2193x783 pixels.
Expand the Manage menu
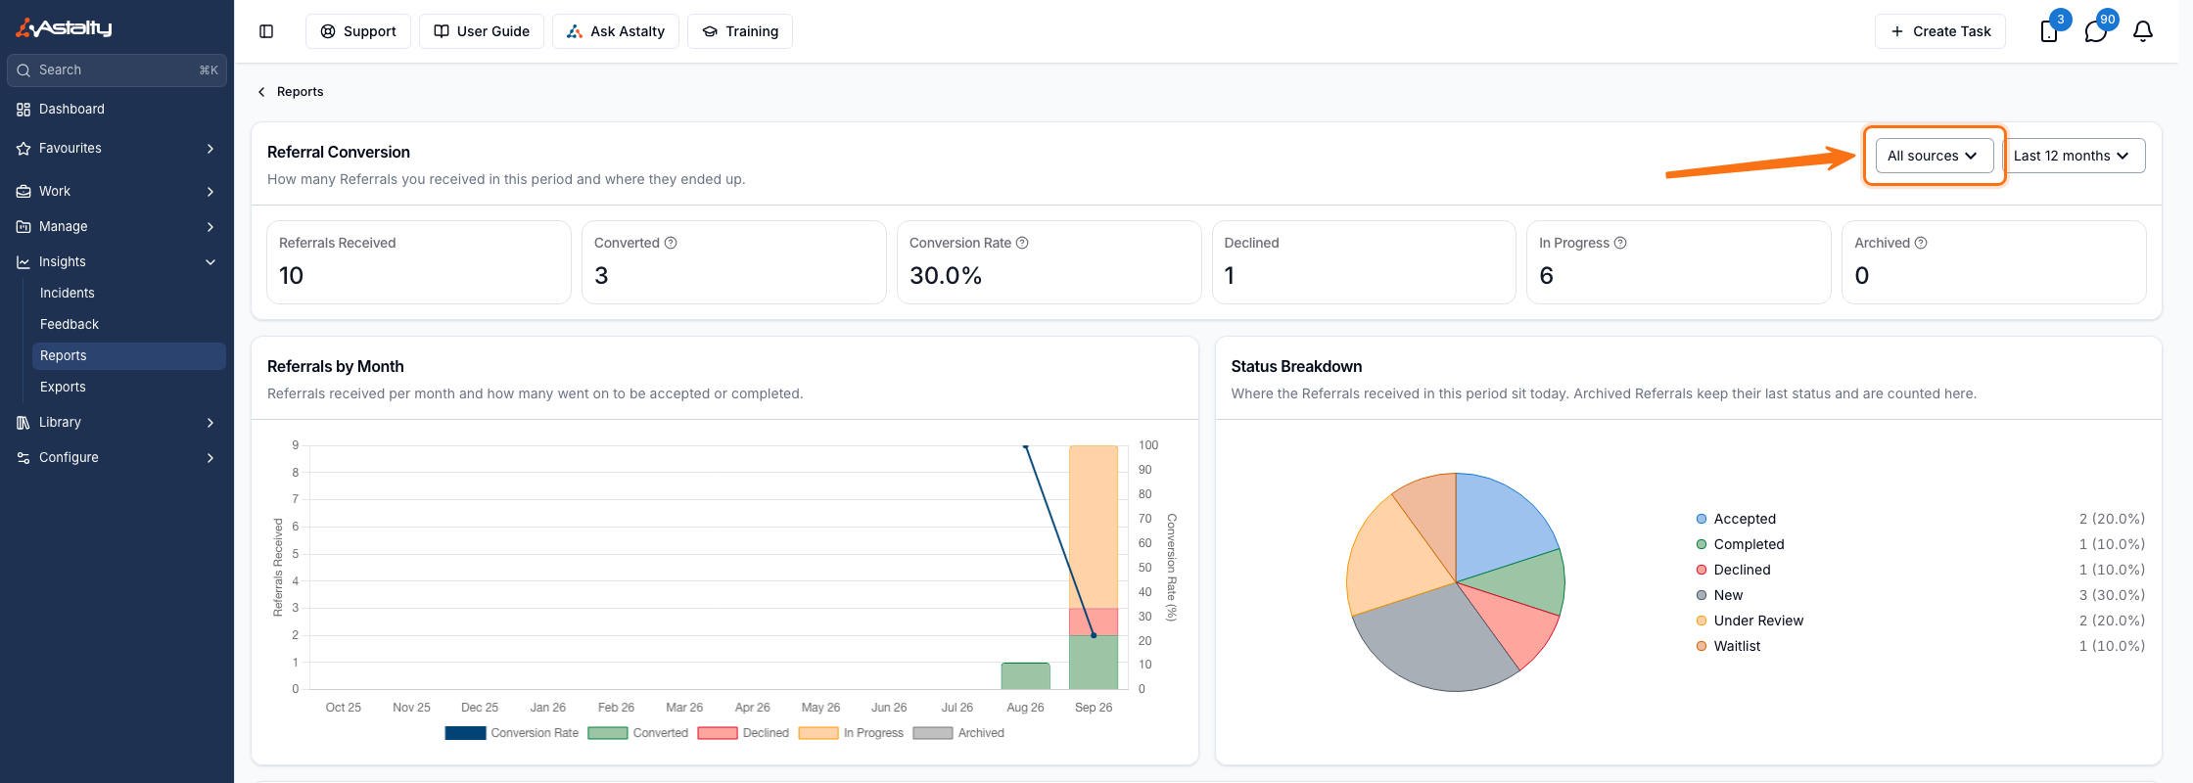click(210, 227)
